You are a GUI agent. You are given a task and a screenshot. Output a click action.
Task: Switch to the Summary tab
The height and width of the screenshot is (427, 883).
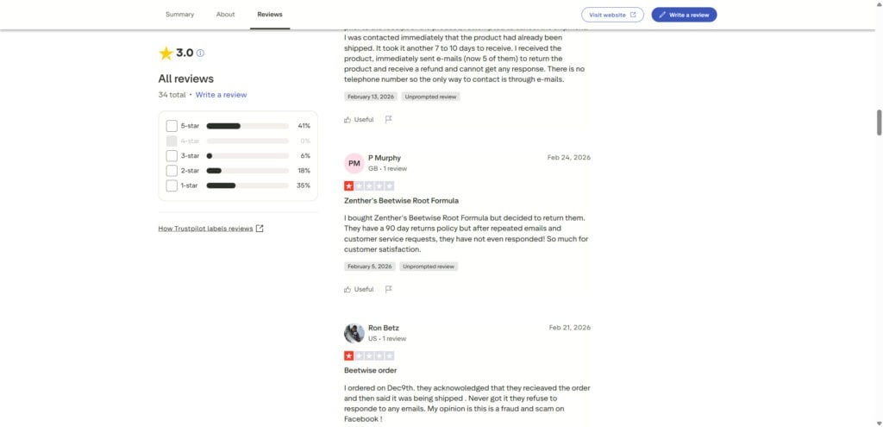tap(179, 15)
